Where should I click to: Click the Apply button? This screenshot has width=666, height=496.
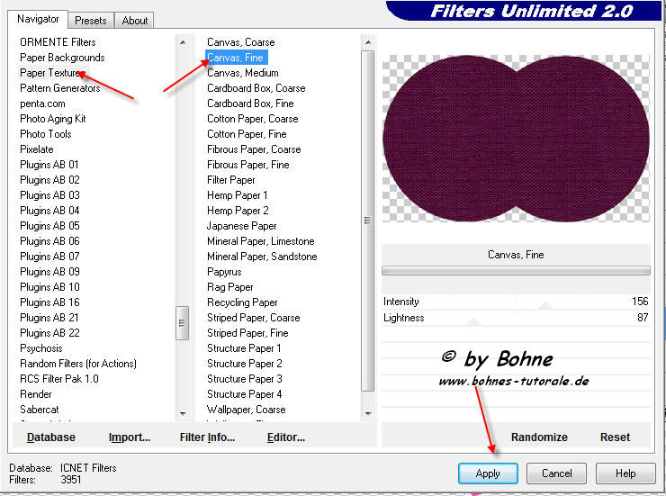click(x=488, y=473)
